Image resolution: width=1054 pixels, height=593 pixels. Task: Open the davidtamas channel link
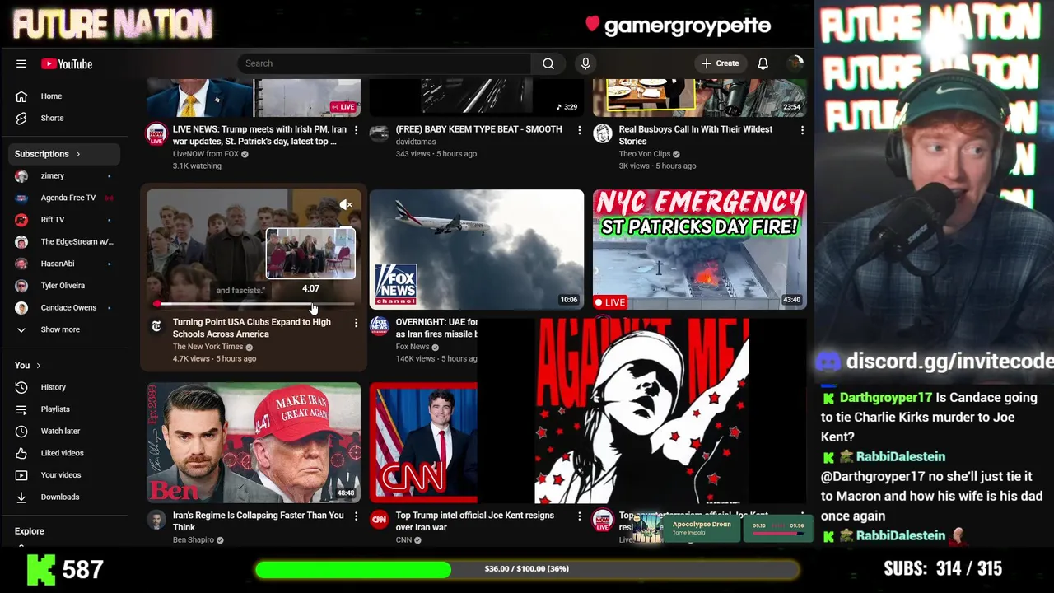[x=416, y=142]
